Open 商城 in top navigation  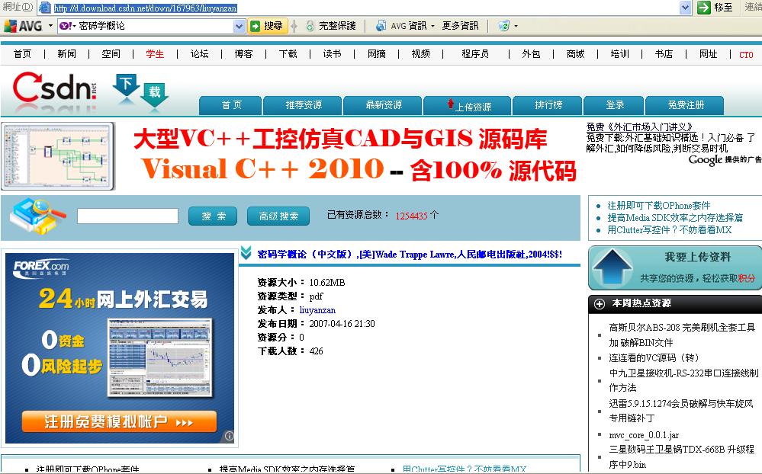click(575, 54)
